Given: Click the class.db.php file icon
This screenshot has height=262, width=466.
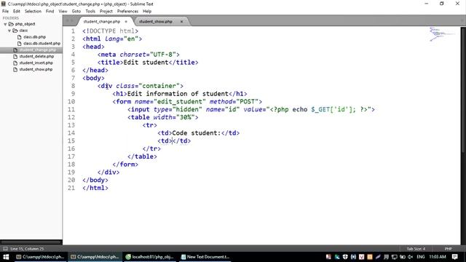Looking at the screenshot, I should pyautogui.click(x=20, y=37).
